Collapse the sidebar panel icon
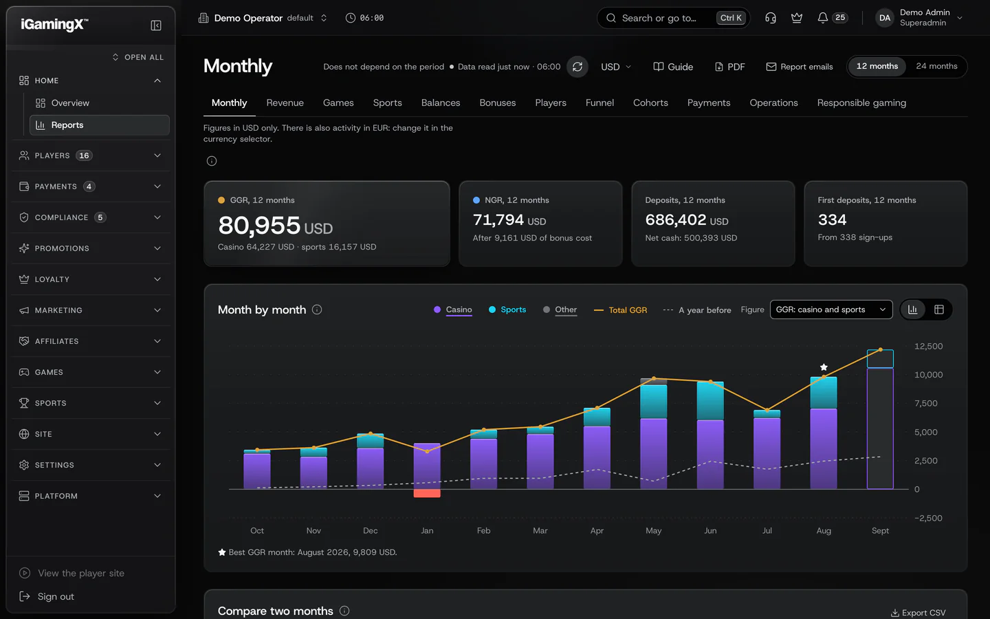 click(x=156, y=25)
